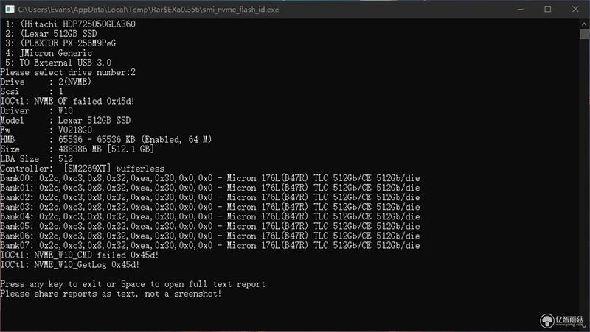Click the Bank00 Micron 176L flash line

210,178
